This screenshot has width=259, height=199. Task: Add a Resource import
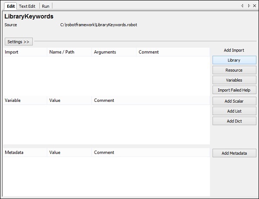point(234,70)
